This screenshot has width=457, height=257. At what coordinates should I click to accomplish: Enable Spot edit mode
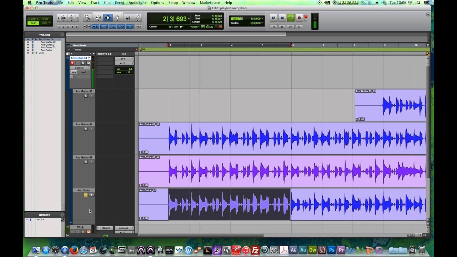(45, 19)
